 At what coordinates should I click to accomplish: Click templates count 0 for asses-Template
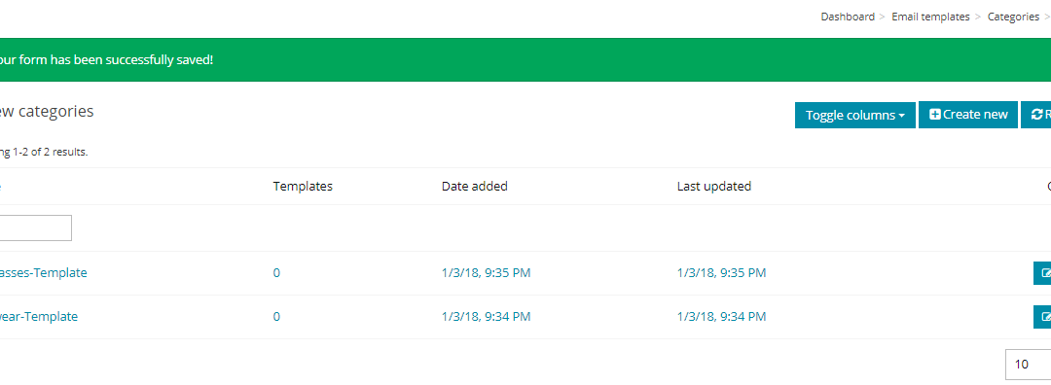click(x=276, y=272)
